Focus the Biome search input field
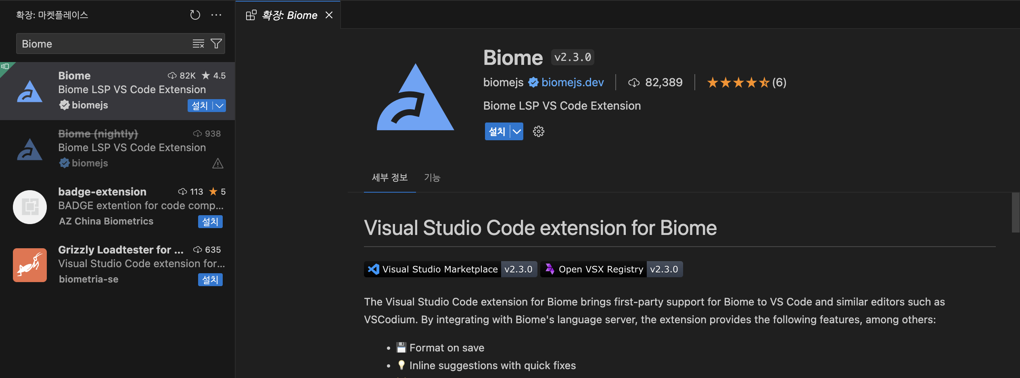 [105, 44]
